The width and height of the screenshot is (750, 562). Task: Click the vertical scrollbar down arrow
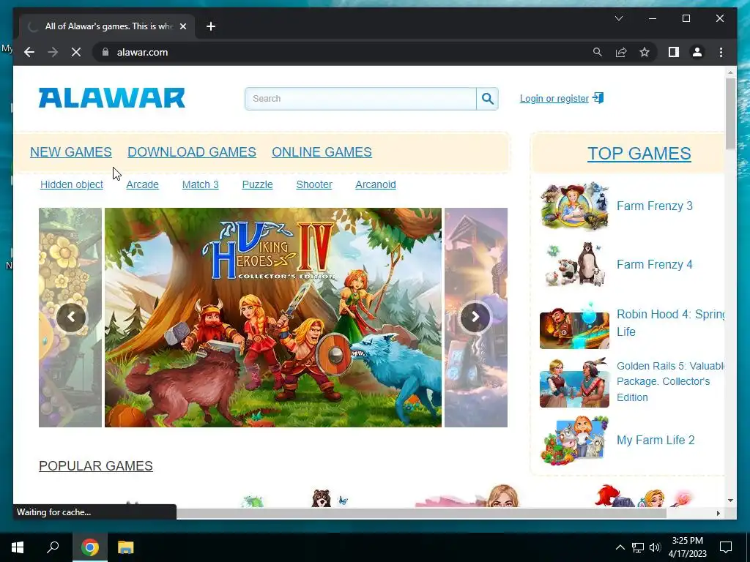(x=730, y=501)
